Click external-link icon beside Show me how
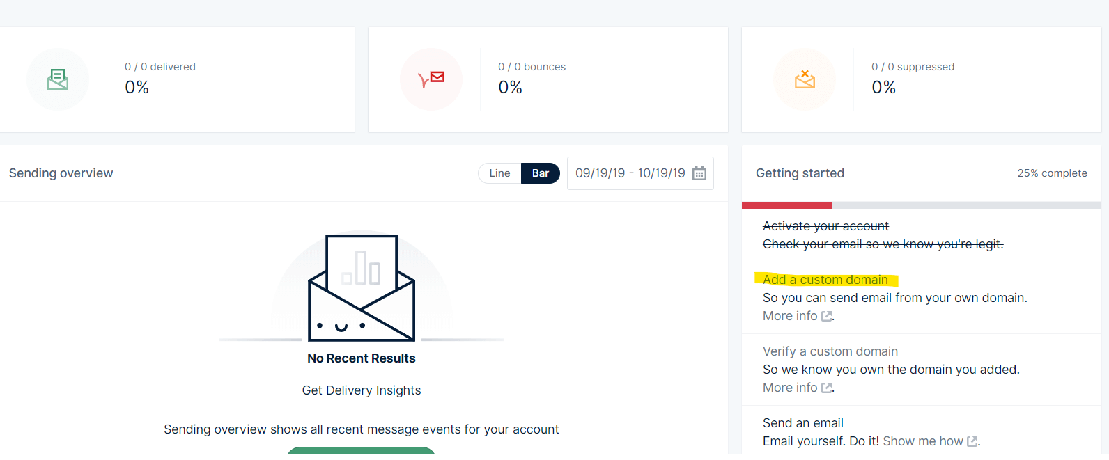 pyautogui.click(x=972, y=441)
